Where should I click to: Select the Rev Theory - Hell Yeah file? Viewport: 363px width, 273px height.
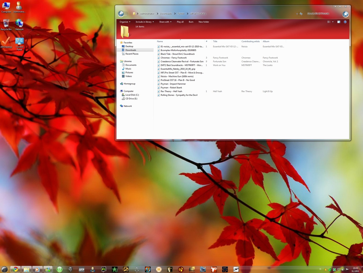[171, 91]
